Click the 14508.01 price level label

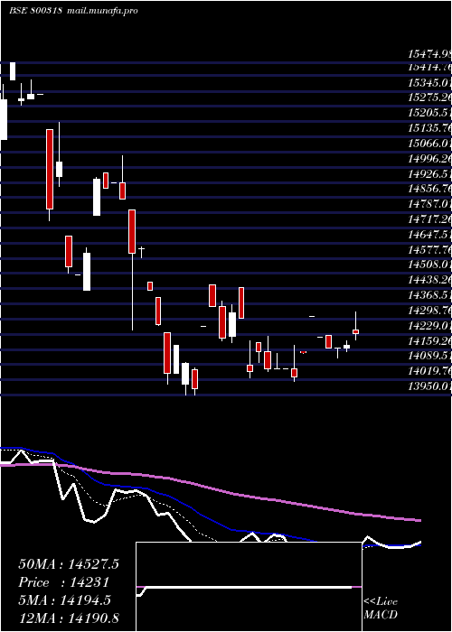click(x=429, y=265)
